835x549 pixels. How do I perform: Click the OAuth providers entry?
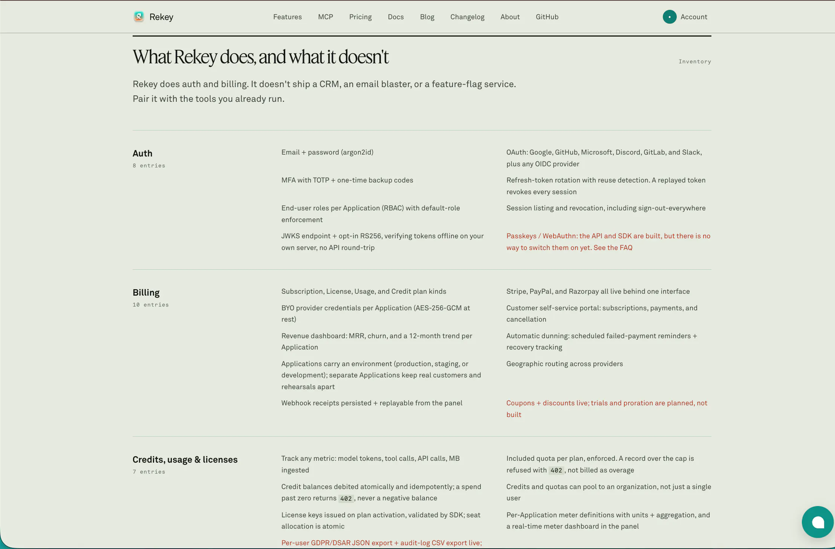click(x=604, y=158)
